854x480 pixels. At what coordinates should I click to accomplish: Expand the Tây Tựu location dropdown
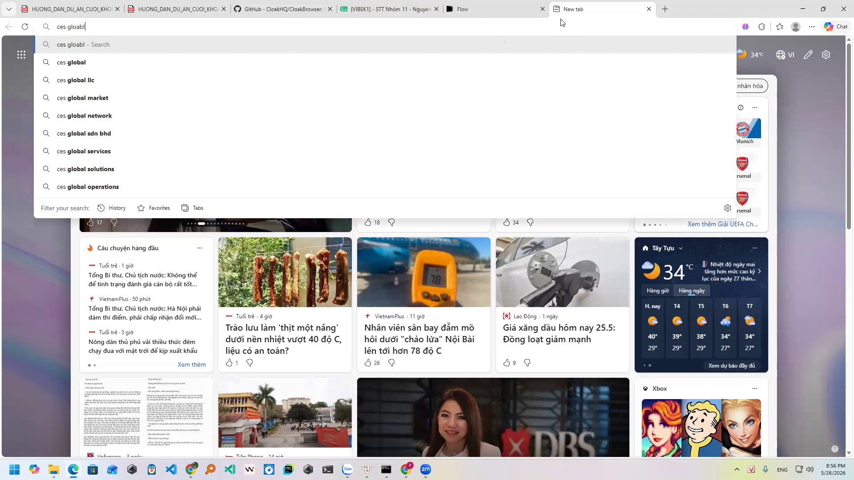pos(681,248)
